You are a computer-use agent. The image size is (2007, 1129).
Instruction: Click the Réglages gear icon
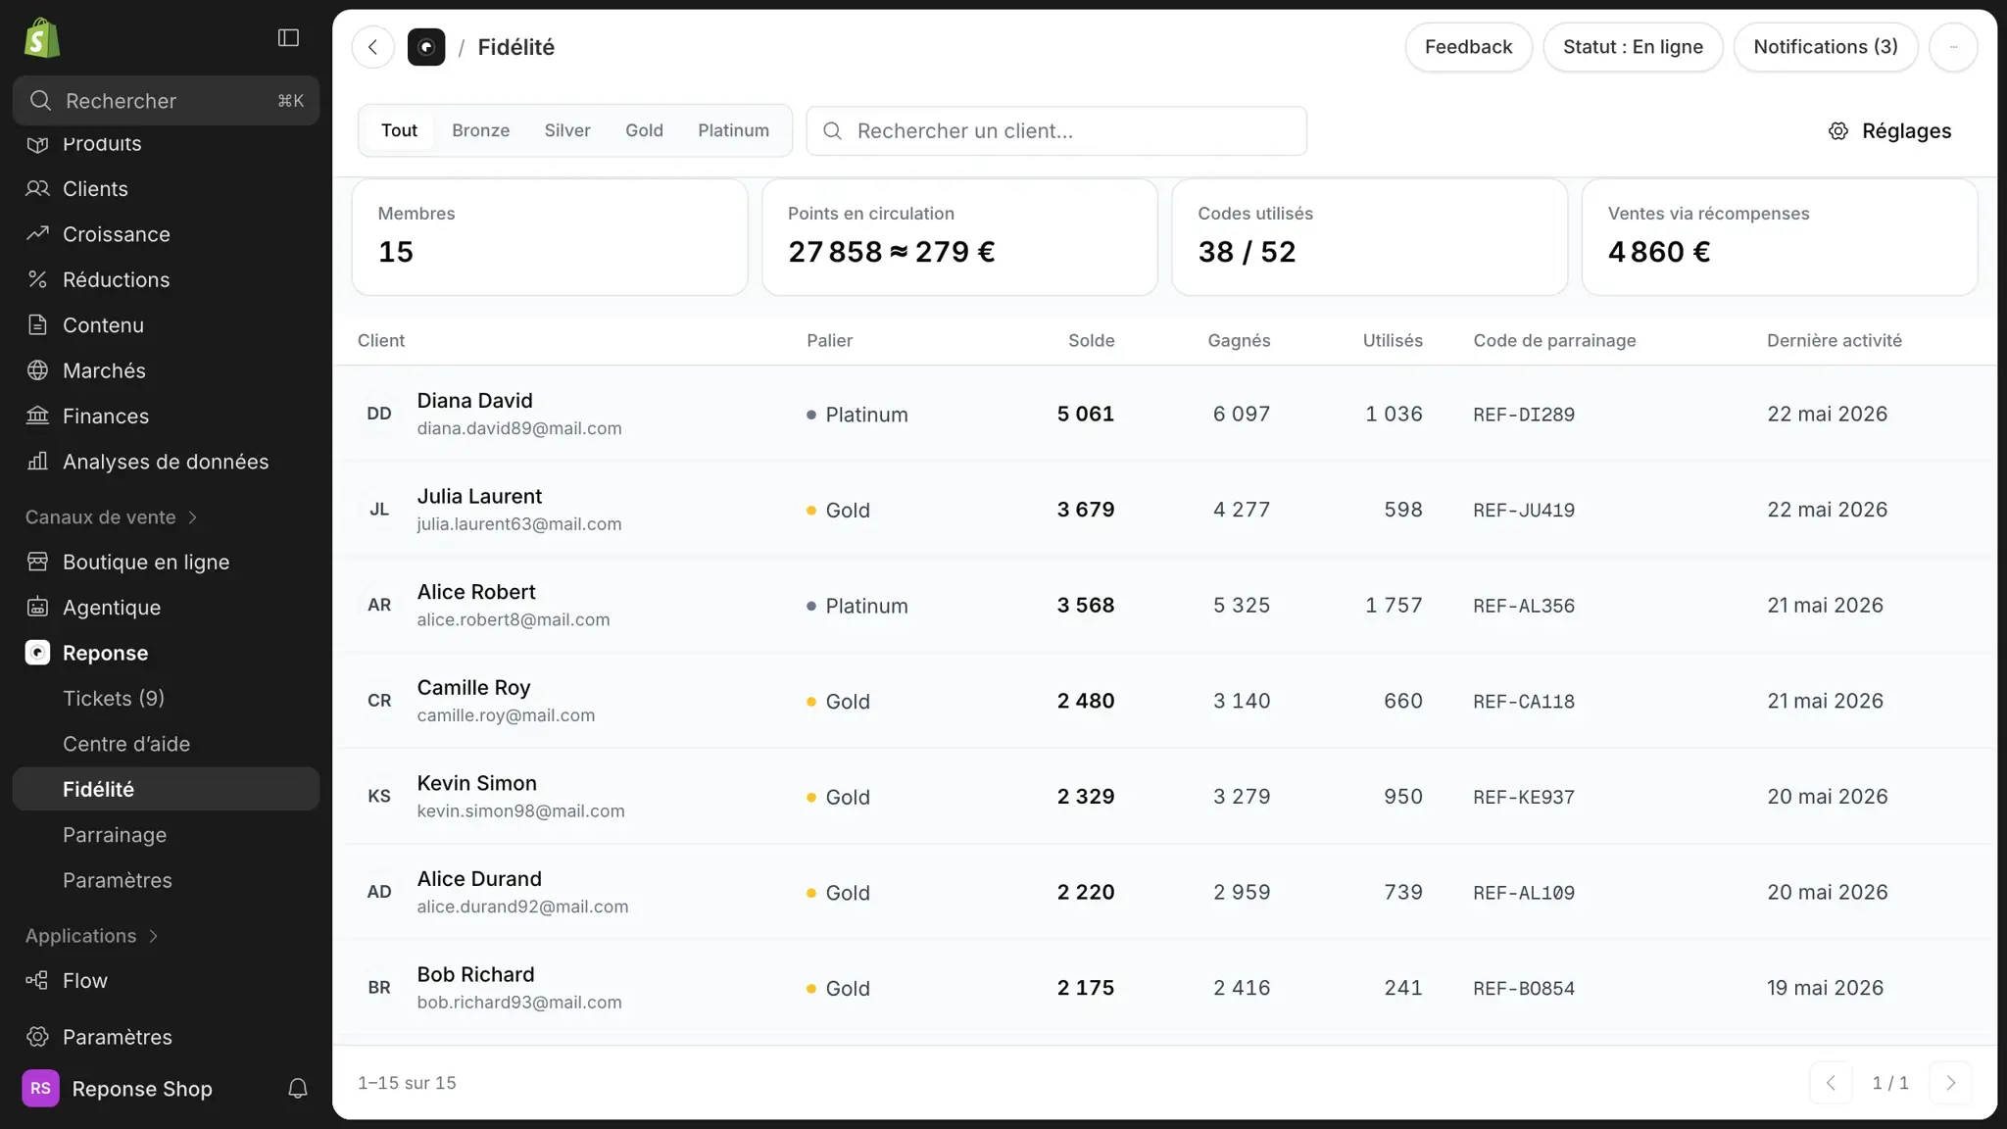[1838, 131]
